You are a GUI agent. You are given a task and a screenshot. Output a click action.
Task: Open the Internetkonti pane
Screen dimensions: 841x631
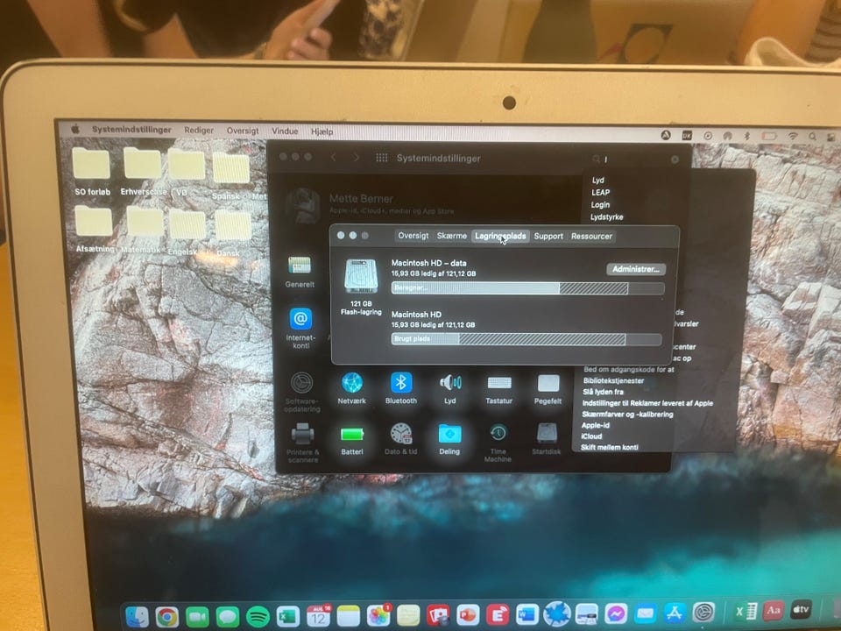(x=300, y=328)
